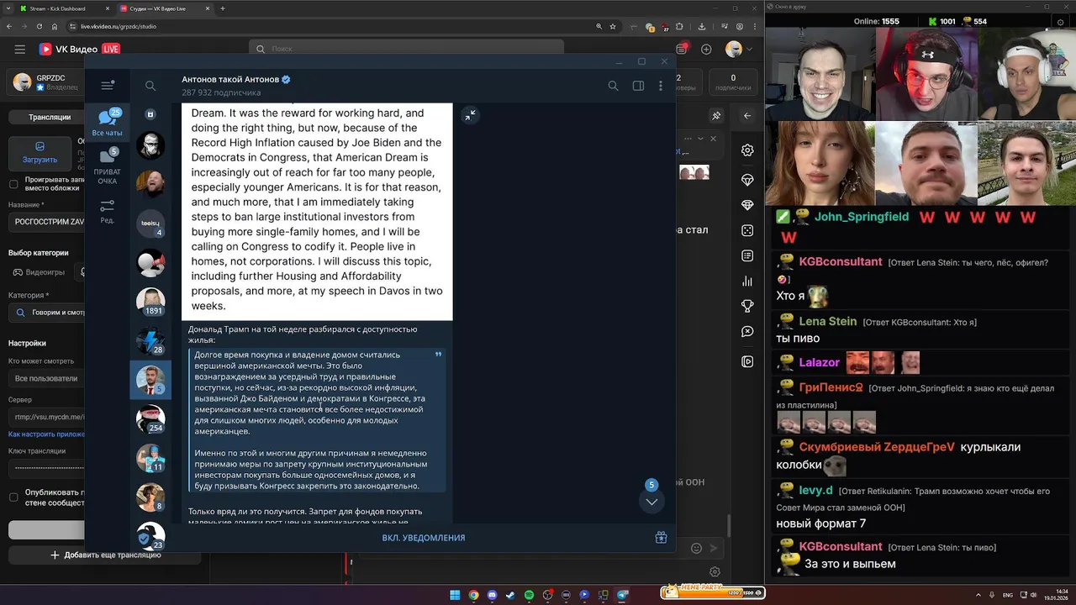Open the Ред. folder editor
Image resolution: width=1076 pixels, height=605 pixels.
[x=107, y=212]
